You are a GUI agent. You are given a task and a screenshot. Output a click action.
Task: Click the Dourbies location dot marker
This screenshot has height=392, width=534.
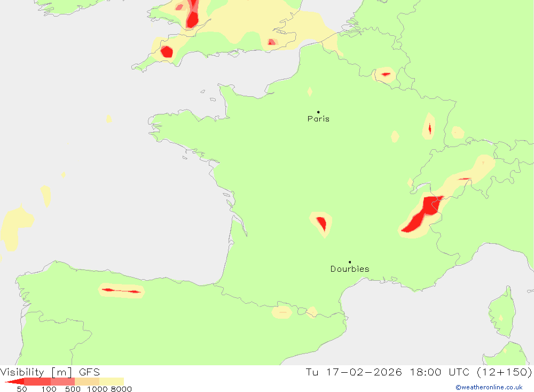pyautogui.click(x=350, y=262)
